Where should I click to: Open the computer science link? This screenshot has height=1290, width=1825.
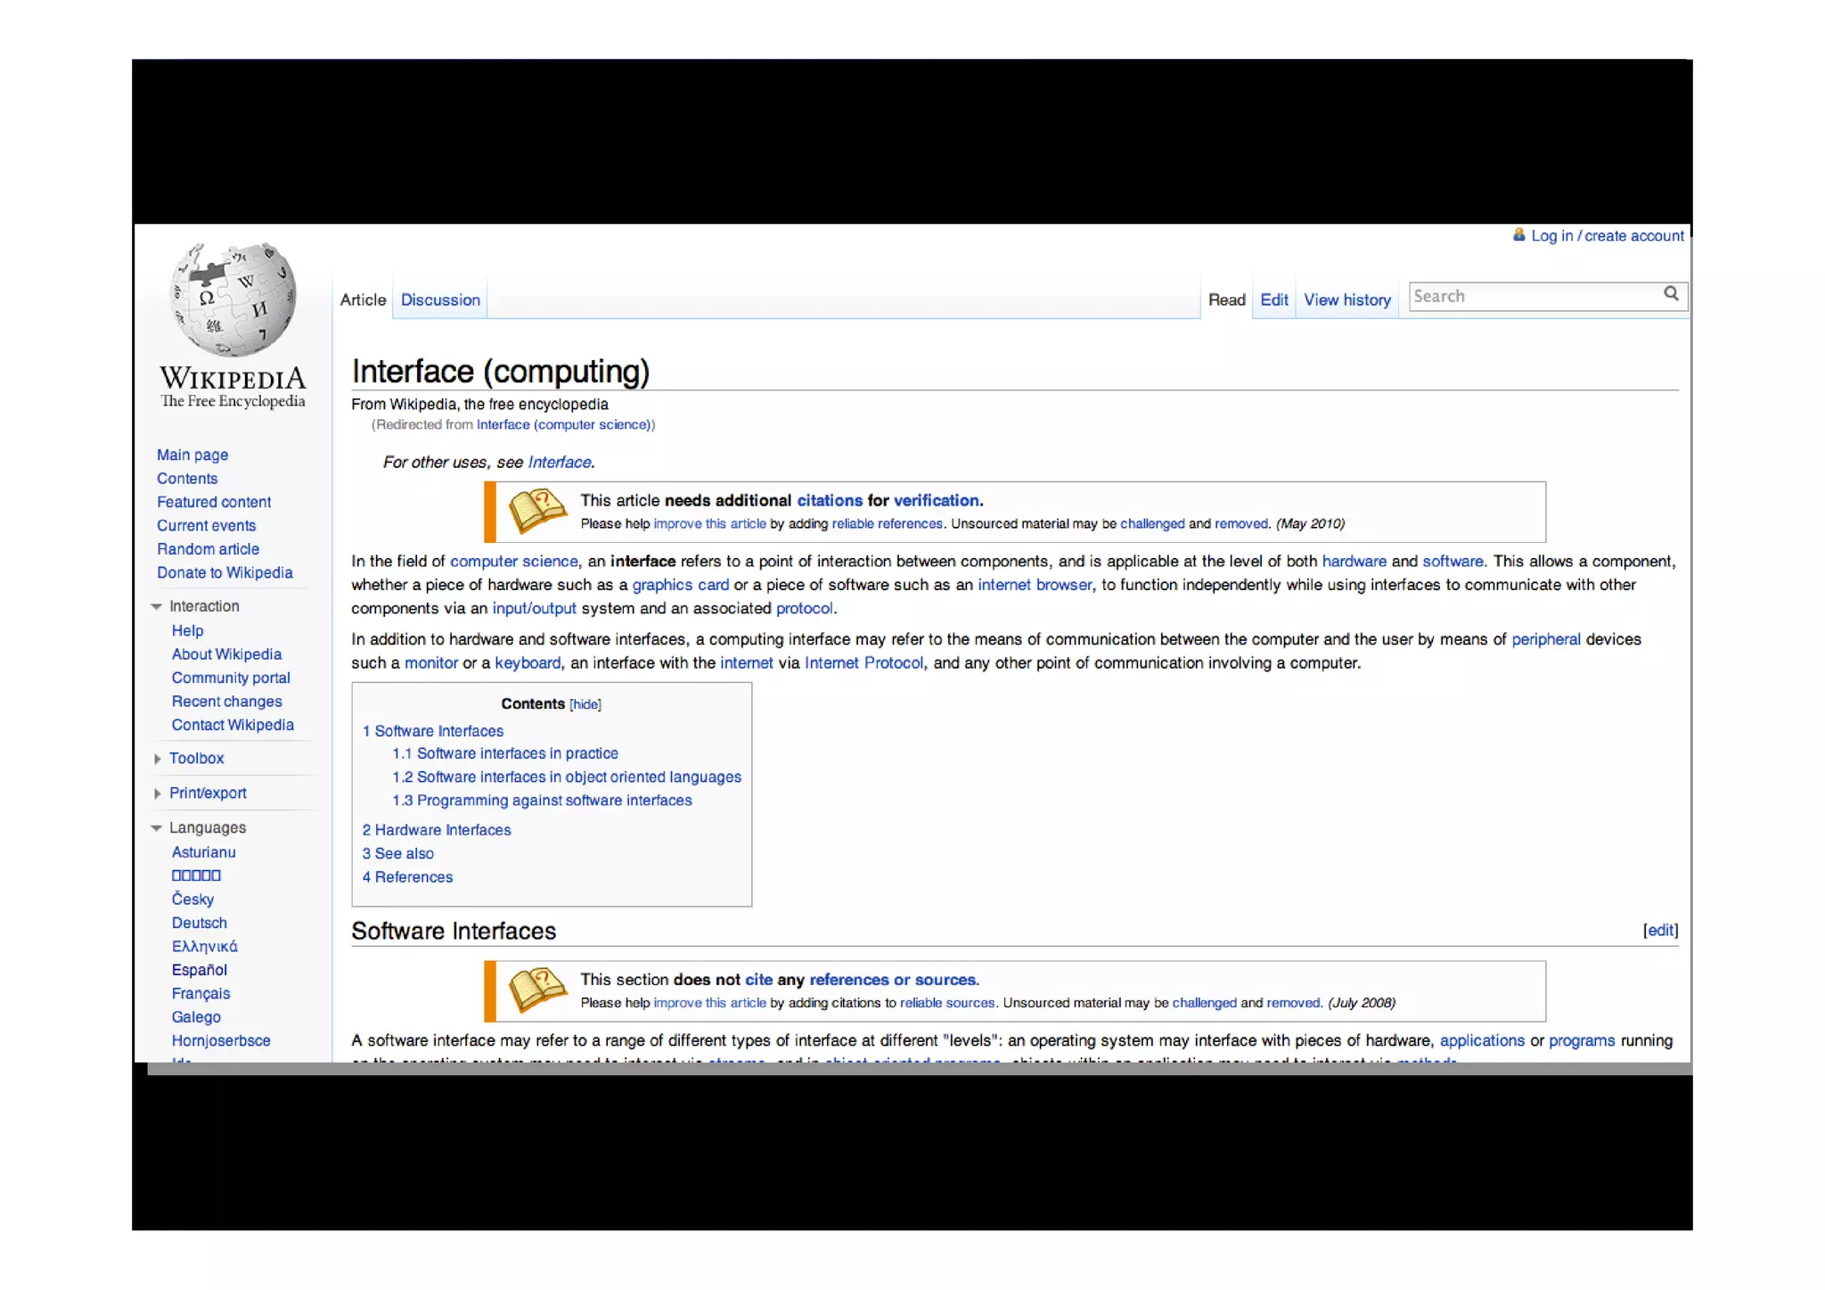(513, 561)
